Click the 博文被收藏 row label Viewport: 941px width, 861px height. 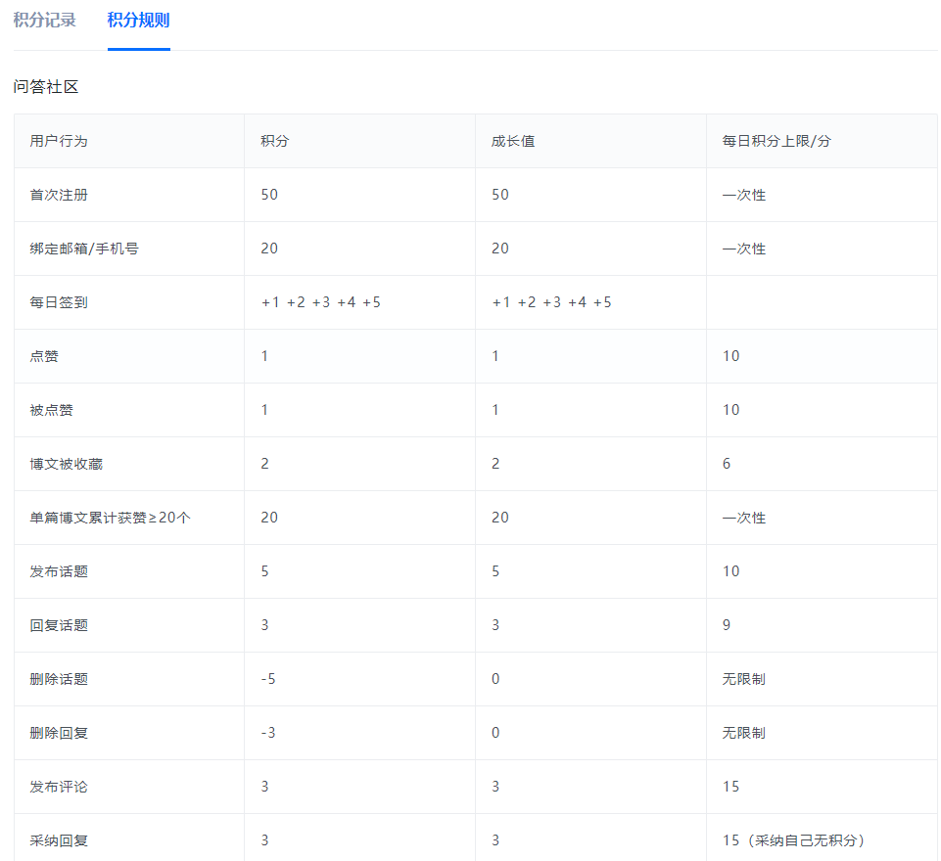(x=66, y=464)
